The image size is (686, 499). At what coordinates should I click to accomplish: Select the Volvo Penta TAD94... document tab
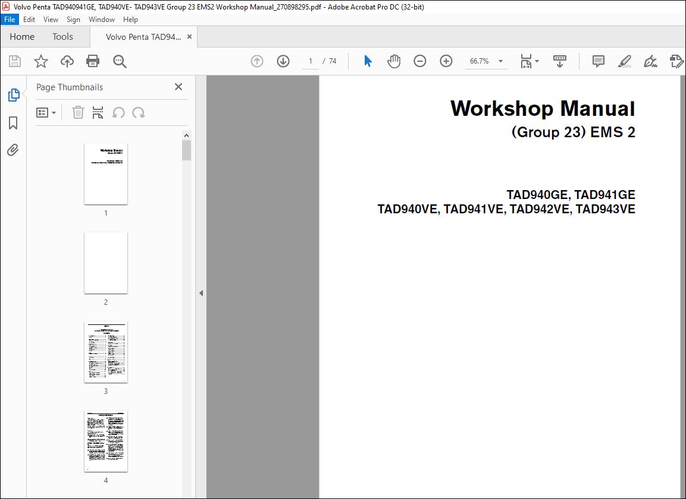point(143,37)
